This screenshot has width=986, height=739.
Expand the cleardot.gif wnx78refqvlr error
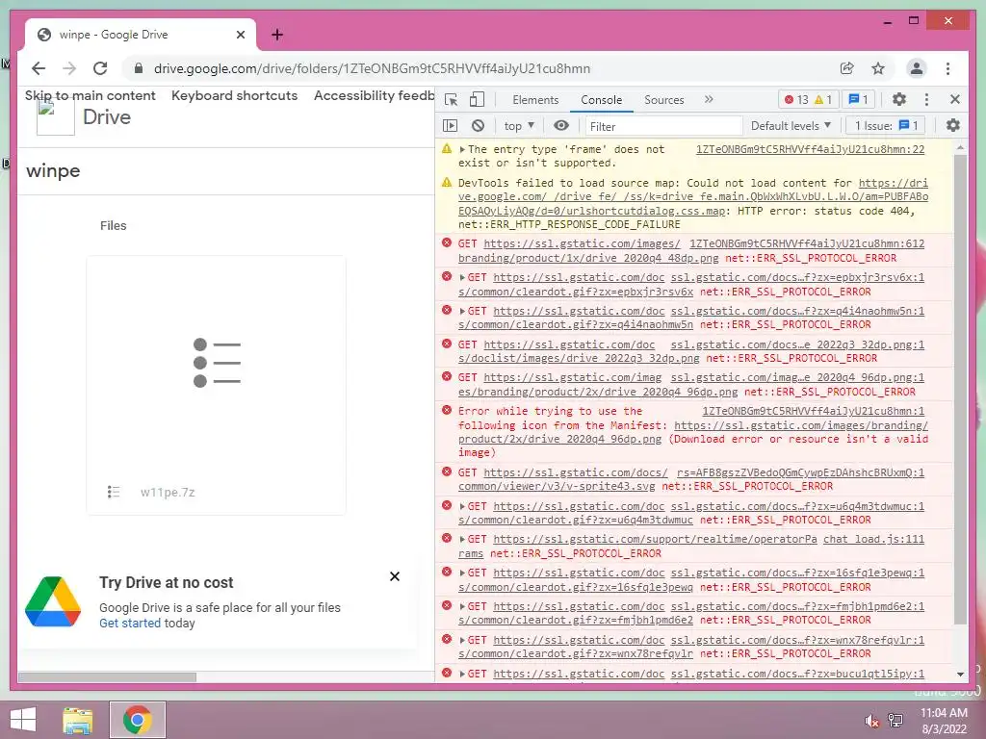pos(462,640)
